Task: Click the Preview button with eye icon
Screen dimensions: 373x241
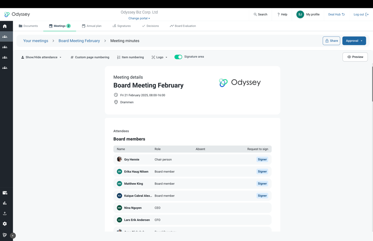Action: coord(355,57)
